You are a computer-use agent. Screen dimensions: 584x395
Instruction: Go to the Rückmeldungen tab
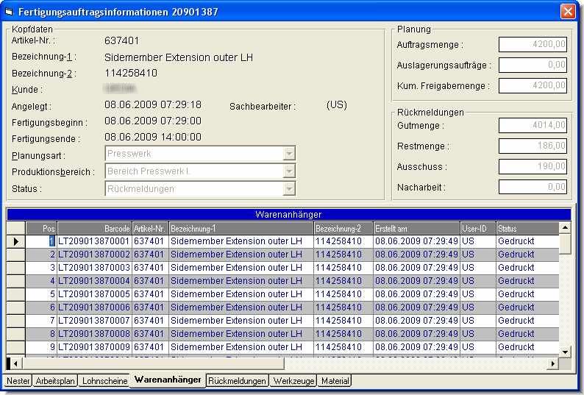pyautogui.click(x=237, y=381)
